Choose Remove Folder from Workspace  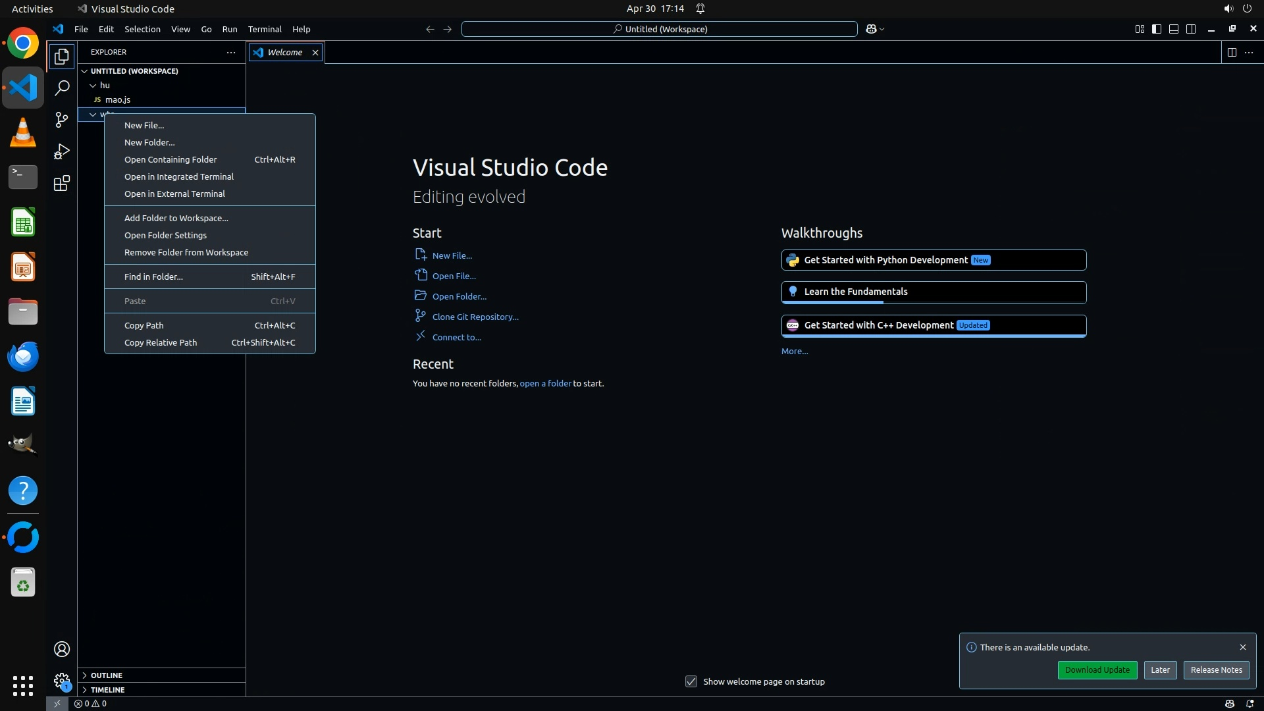tap(186, 252)
